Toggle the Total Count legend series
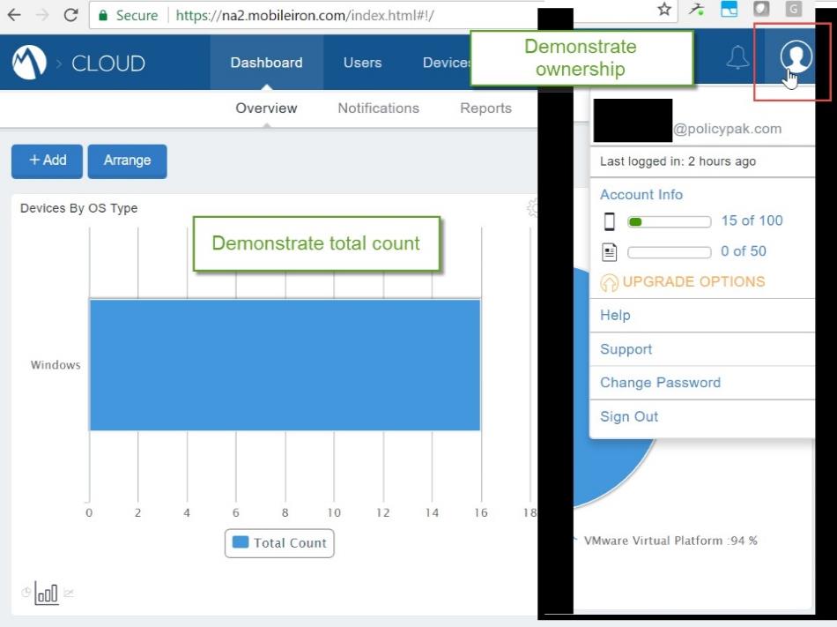Image resolution: width=837 pixels, height=627 pixels. tap(279, 543)
